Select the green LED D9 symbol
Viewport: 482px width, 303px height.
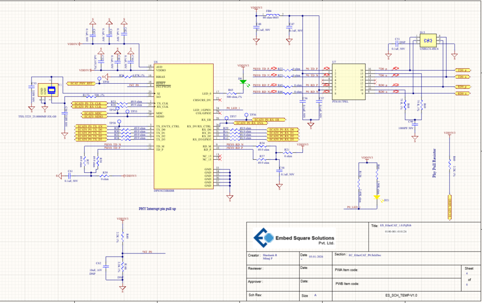(243, 82)
